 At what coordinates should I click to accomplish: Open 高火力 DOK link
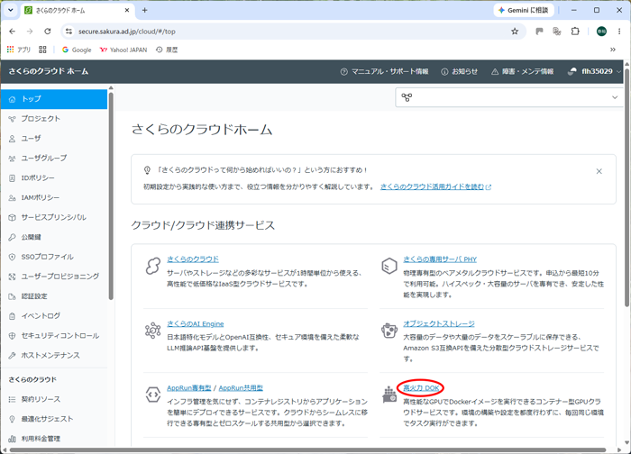click(421, 388)
